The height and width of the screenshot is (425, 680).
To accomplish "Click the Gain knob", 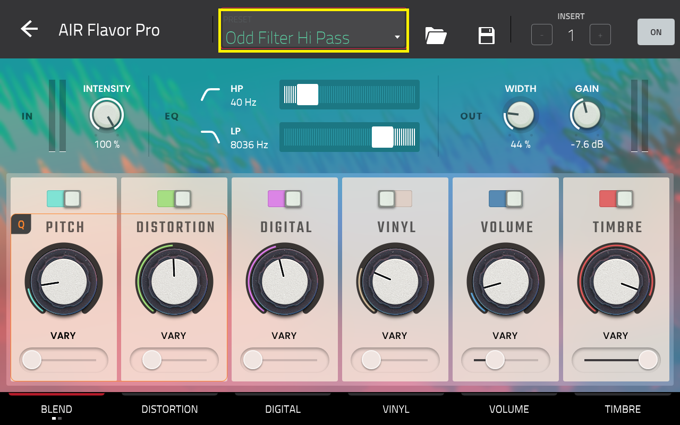I will [x=587, y=115].
